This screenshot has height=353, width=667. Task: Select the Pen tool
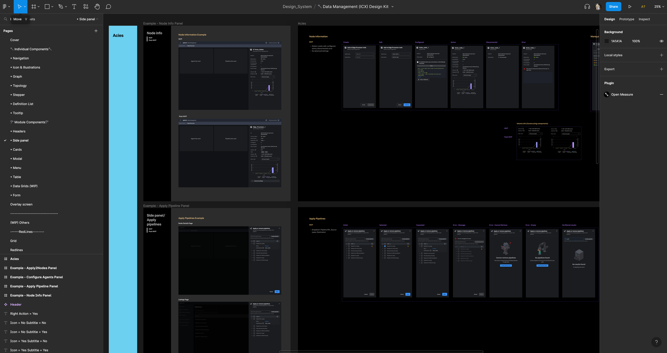(61, 7)
